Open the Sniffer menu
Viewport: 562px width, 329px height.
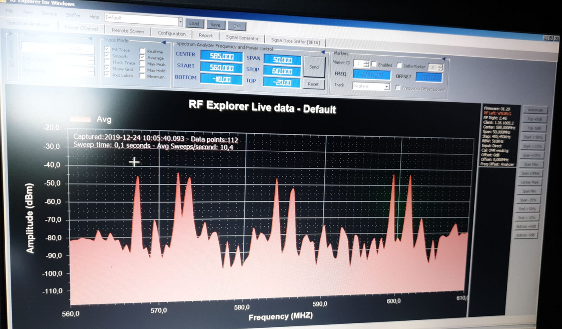[73, 15]
